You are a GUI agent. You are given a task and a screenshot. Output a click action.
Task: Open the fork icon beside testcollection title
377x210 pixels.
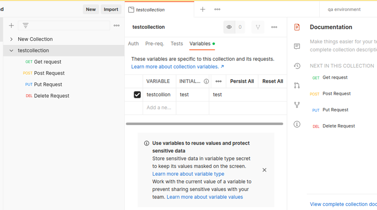click(258, 27)
